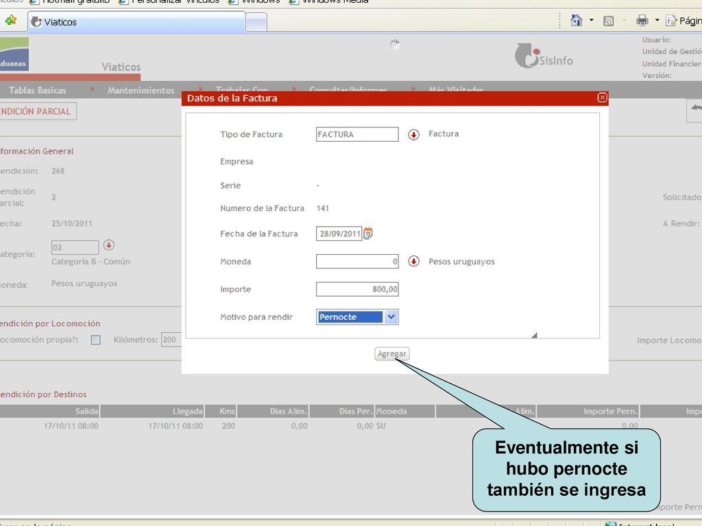This screenshot has width=702, height=526.
Task: Click the Aduanas logo
Action: 14,53
